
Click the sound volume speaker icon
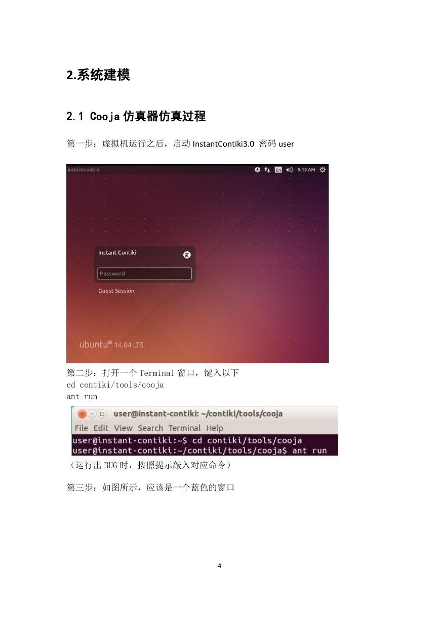[289, 169]
